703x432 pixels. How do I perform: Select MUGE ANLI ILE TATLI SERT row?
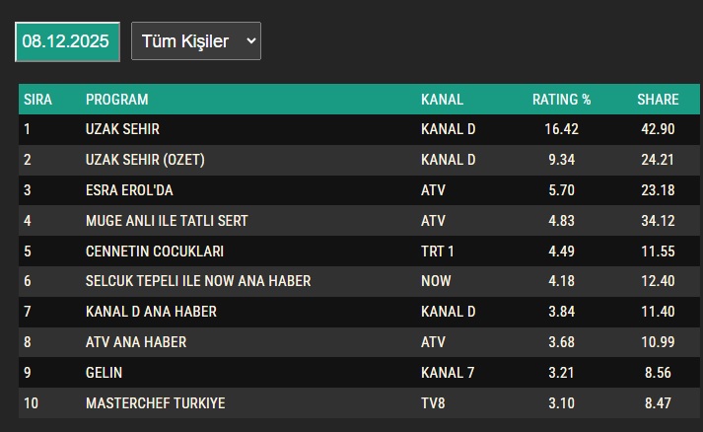(359, 221)
